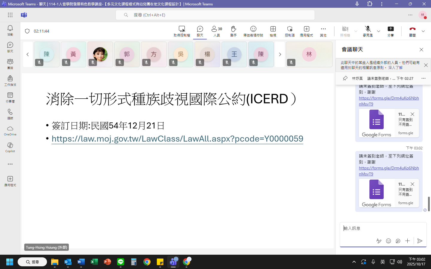Screen dimensions: 431x269
Task: Click the type a message input field
Action: tap(383, 229)
